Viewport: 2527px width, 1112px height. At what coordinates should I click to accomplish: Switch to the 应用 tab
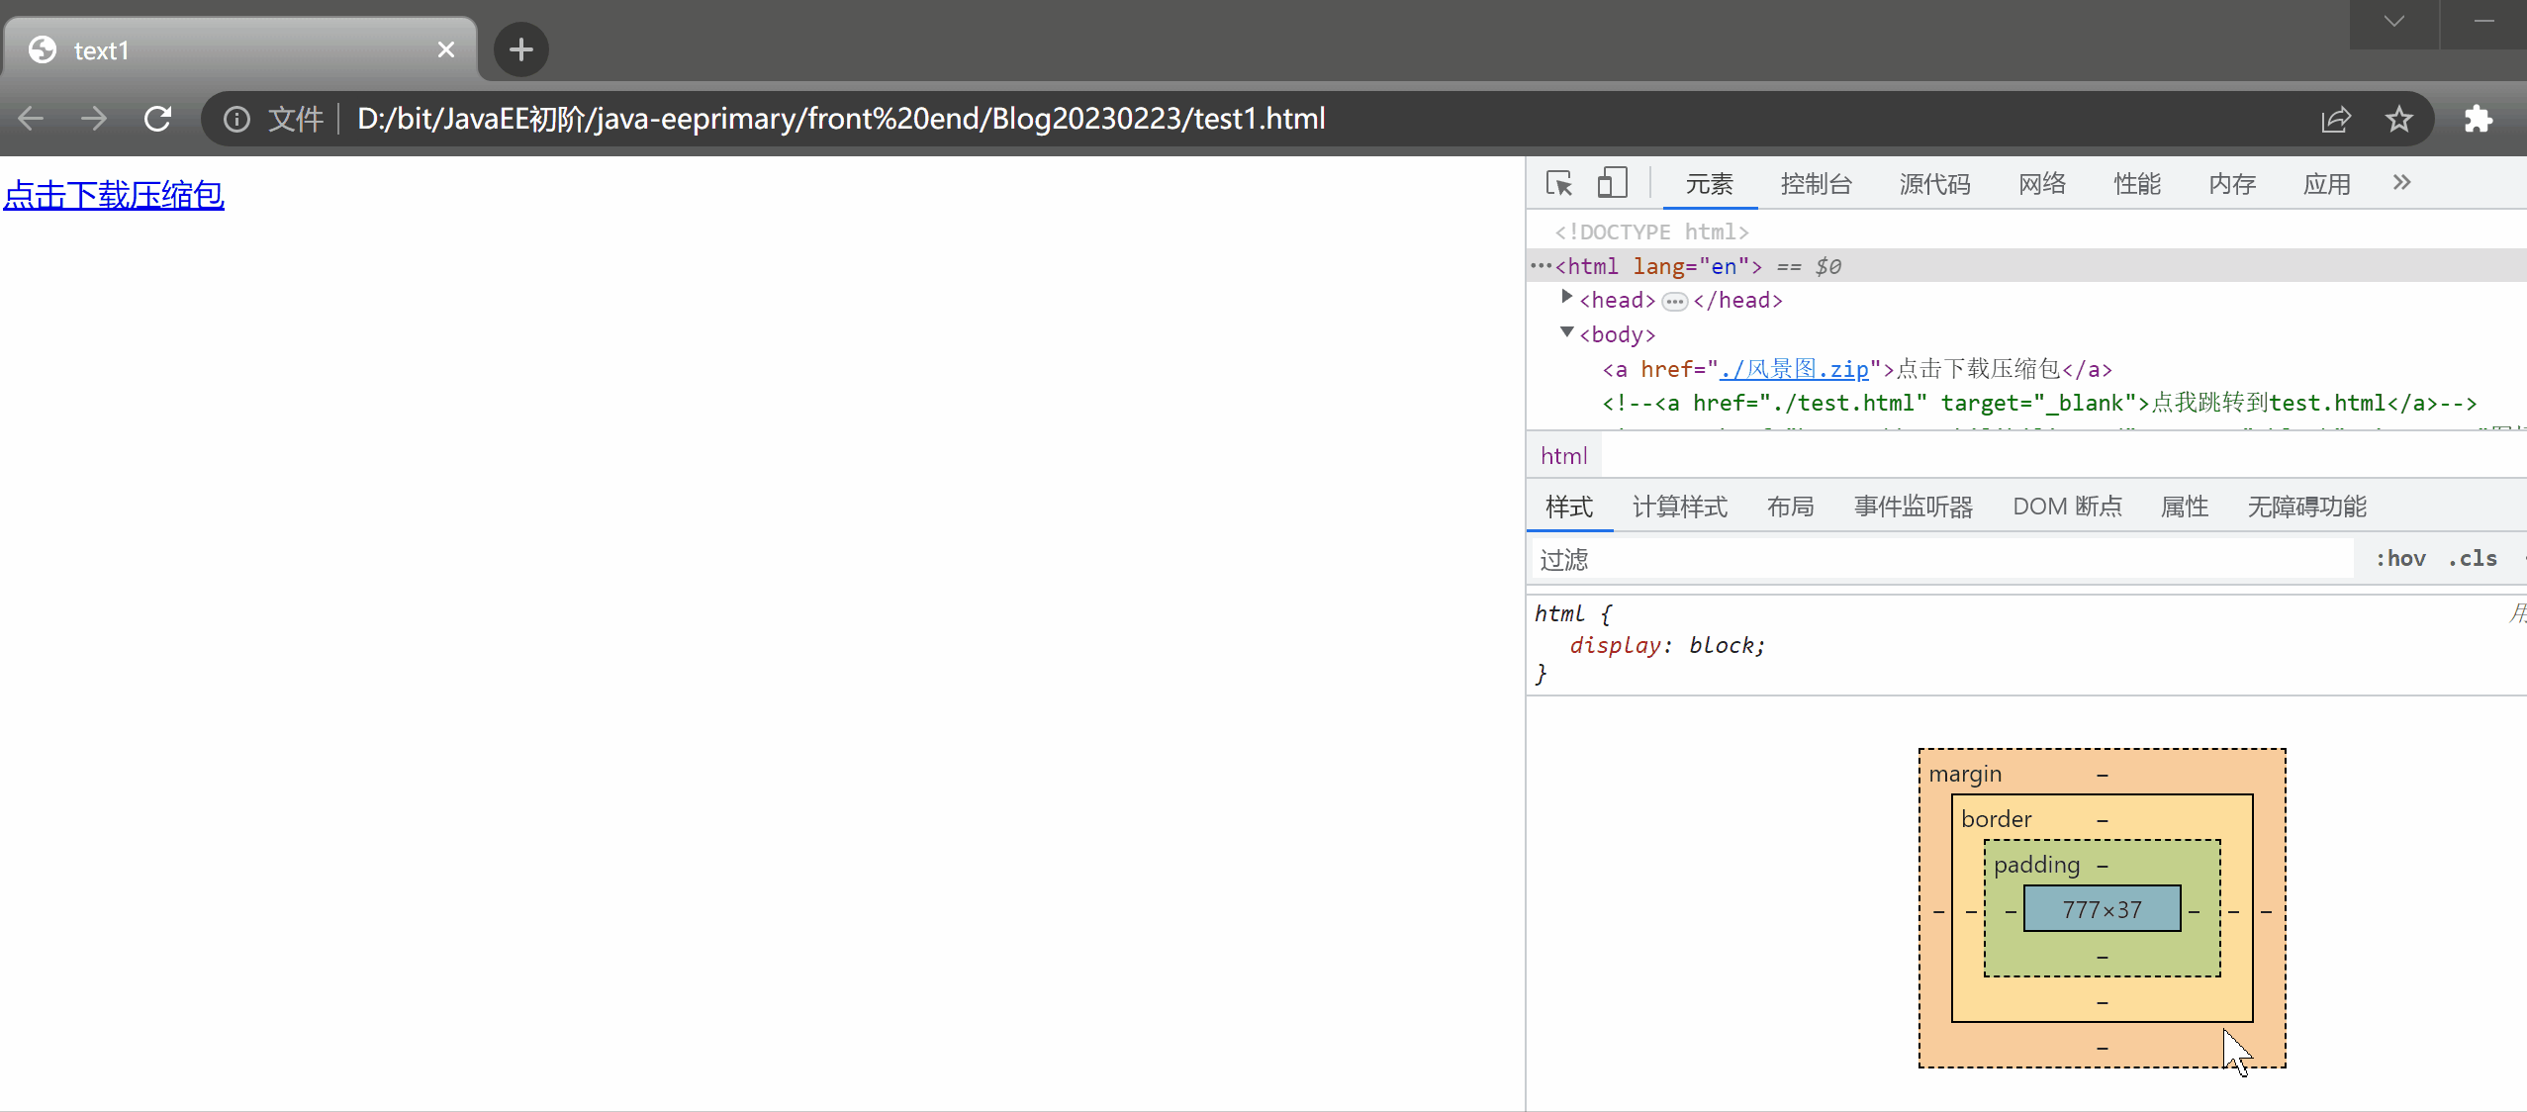point(2327,184)
